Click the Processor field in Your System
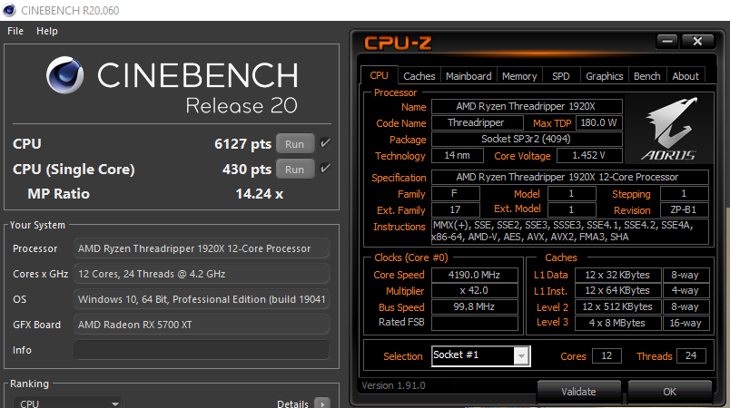Image resolution: width=730 pixels, height=408 pixels. coord(202,248)
